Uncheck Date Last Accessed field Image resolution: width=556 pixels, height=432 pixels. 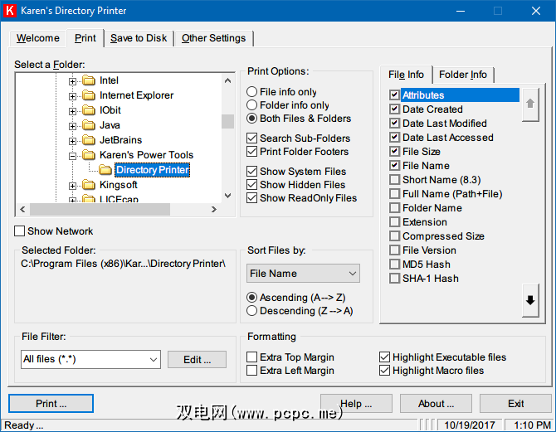[x=394, y=137]
